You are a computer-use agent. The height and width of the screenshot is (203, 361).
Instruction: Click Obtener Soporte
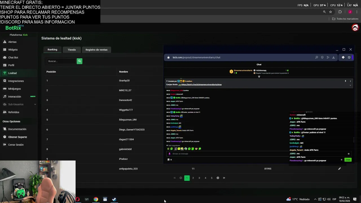pyautogui.click(x=17, y=137)
